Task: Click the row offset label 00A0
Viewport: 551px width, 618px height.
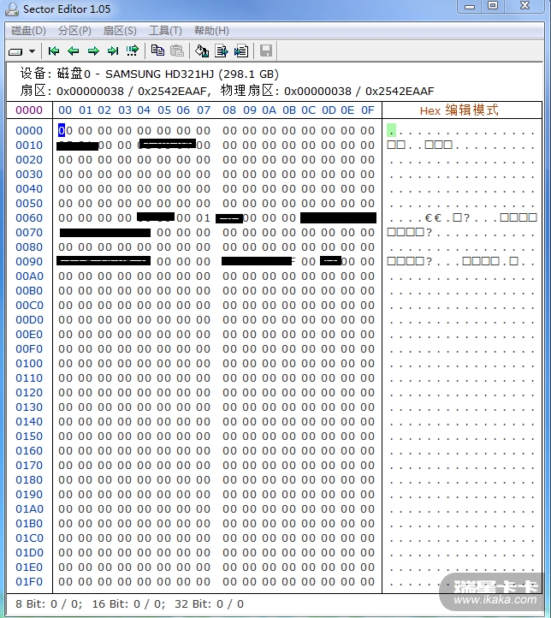Action: coord(29,276)
